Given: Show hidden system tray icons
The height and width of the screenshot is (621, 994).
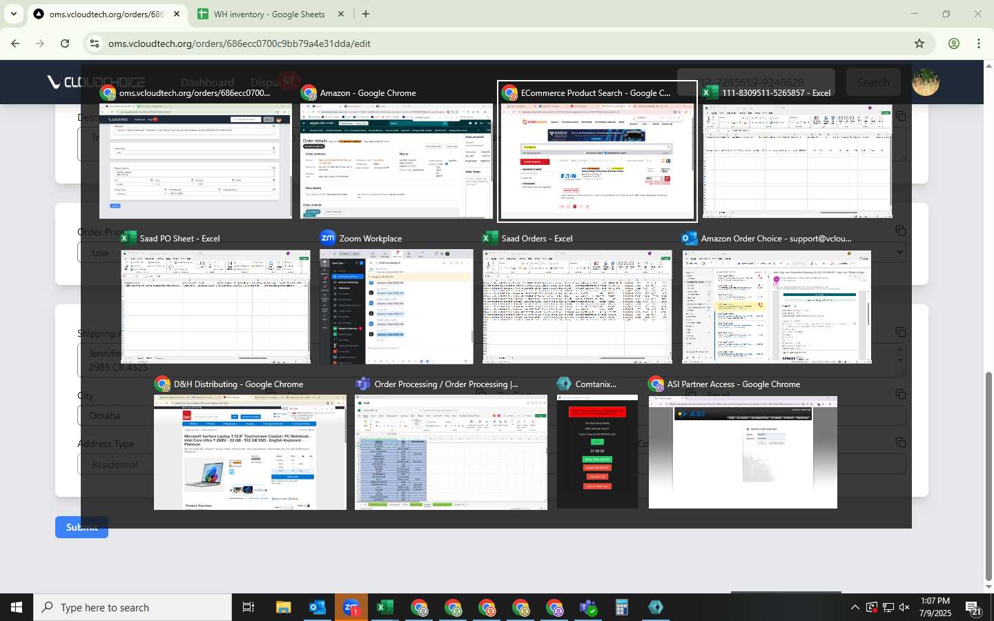Looking at the screenshot, I should (855, 607).
